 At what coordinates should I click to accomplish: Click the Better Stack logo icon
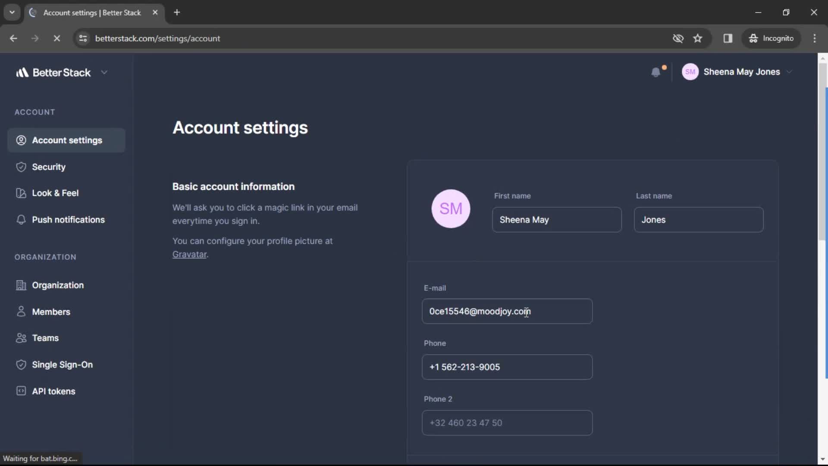[x=22, y=72]
